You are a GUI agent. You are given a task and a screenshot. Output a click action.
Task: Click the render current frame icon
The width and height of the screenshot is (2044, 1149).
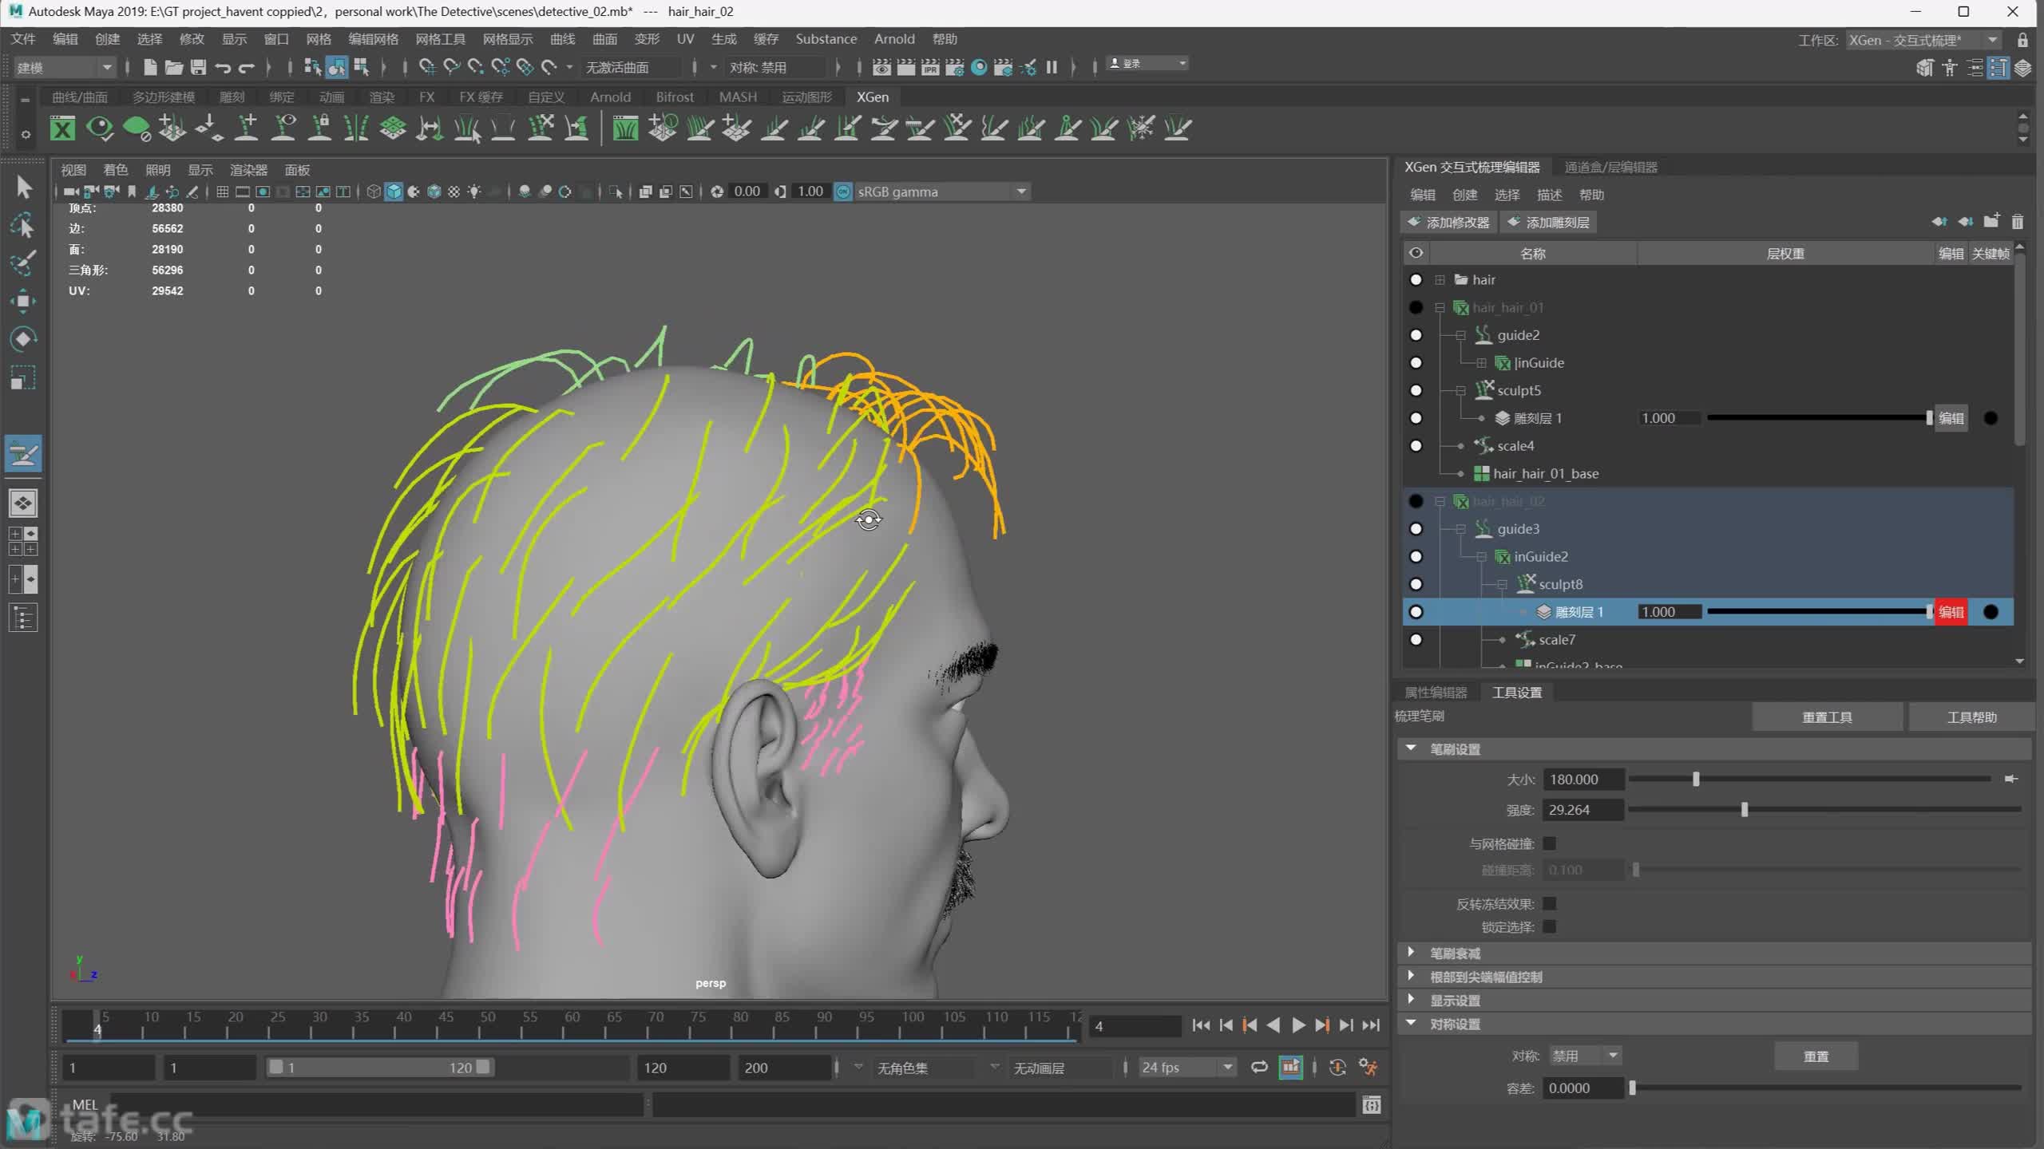pos(905,67)
